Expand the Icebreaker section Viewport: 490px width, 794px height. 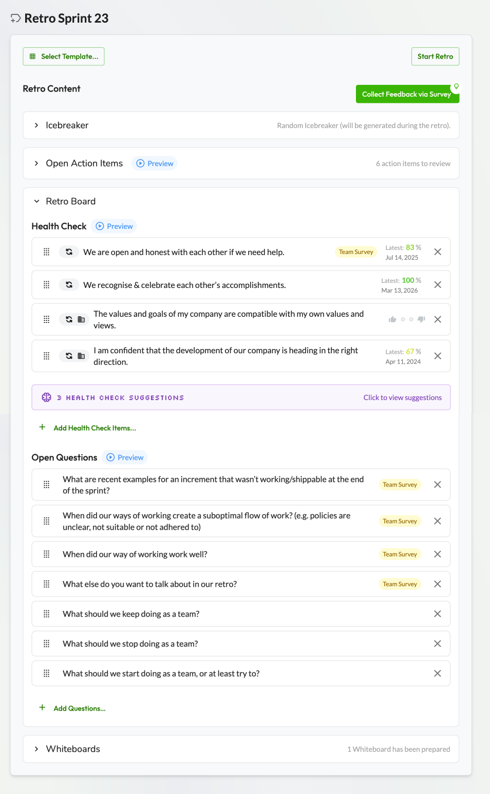point(36,125)
